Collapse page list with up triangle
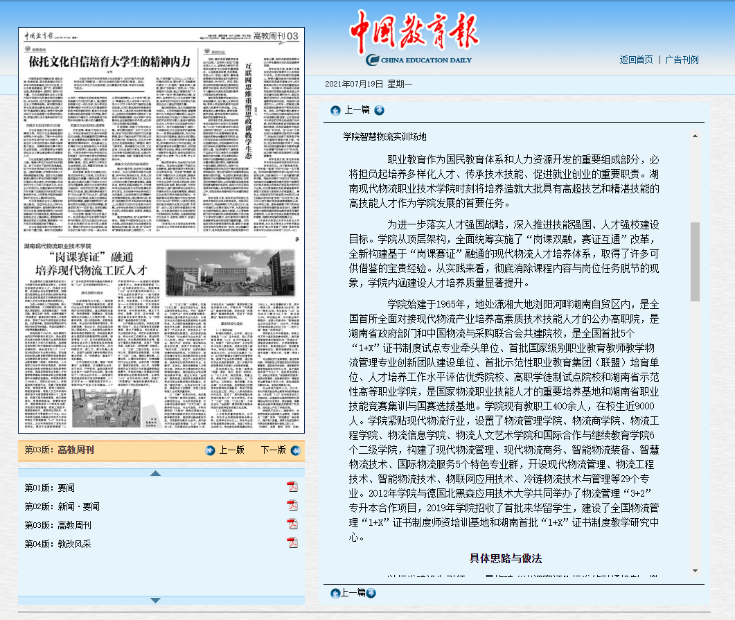 (156, 473)
